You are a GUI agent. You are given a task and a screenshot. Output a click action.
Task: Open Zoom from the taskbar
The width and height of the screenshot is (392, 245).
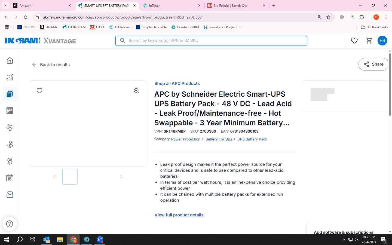[x=100, y=240]
